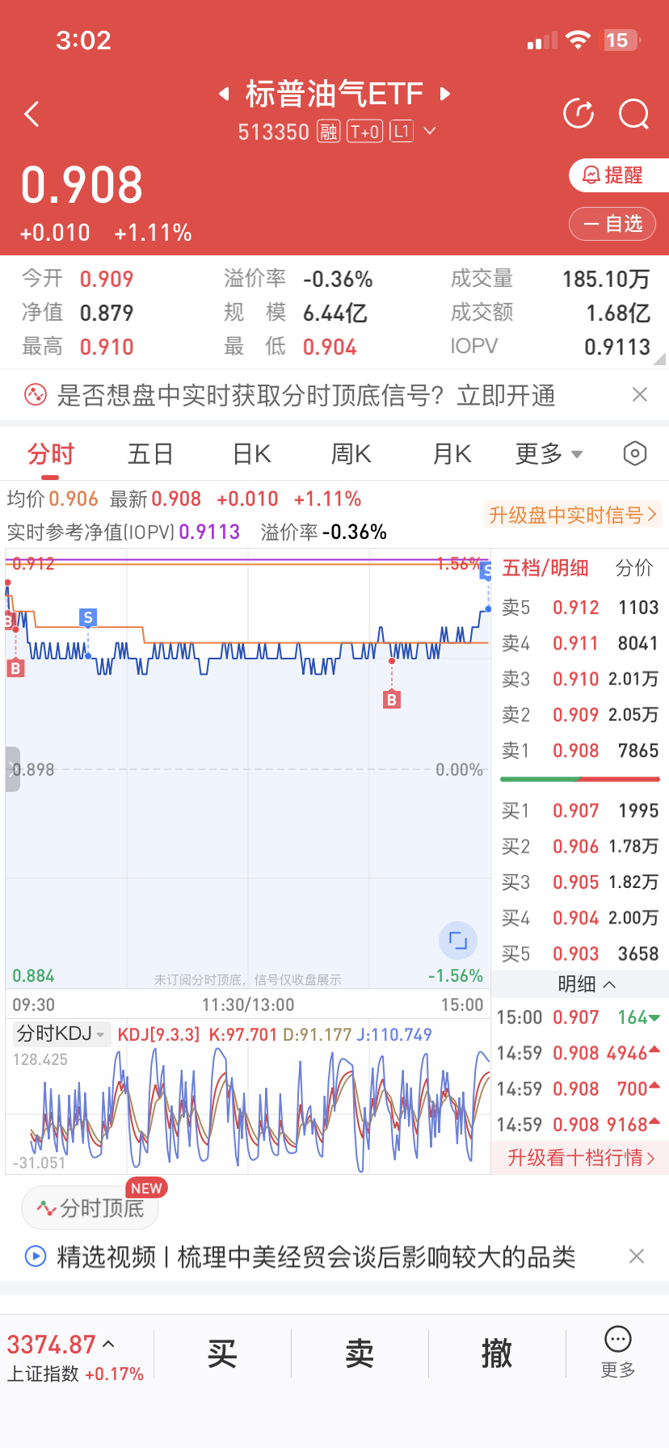Tap the 卖 sell button

tap(360, 1353)
